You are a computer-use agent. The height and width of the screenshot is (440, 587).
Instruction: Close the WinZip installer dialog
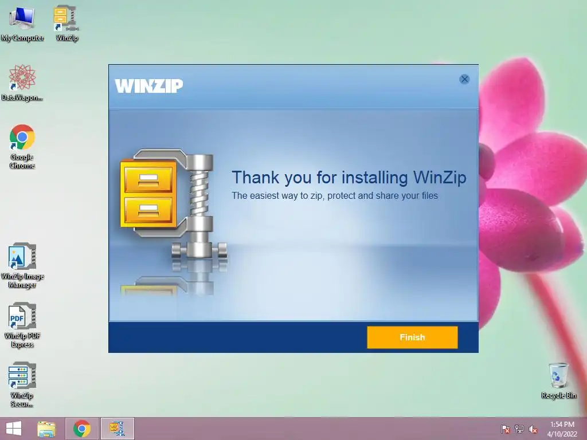(x=464, y=79)
